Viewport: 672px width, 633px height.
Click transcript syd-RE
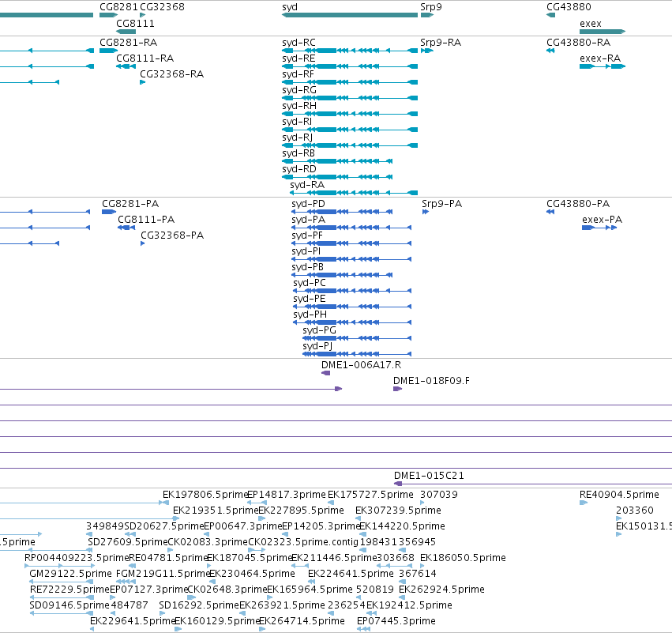[x=298, y=58]
